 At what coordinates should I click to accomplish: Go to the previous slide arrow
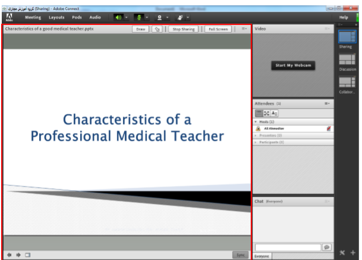pos(10,255)
